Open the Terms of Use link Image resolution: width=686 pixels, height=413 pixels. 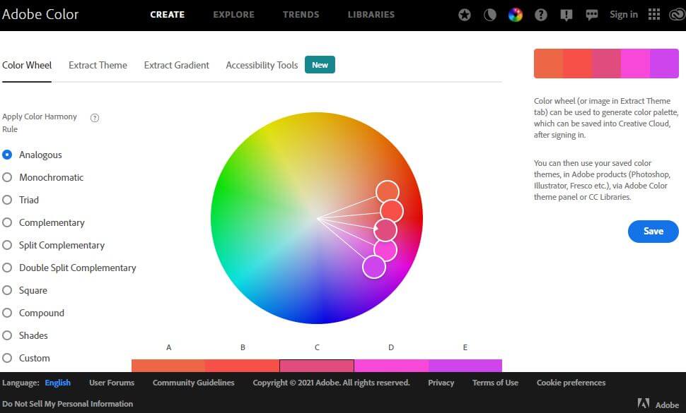click(495, 383)
